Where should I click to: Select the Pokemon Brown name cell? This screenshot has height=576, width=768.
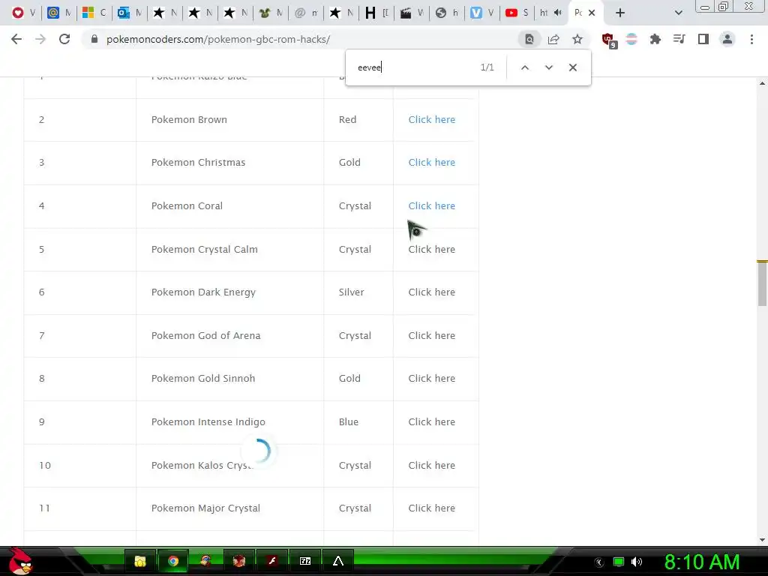229,119
